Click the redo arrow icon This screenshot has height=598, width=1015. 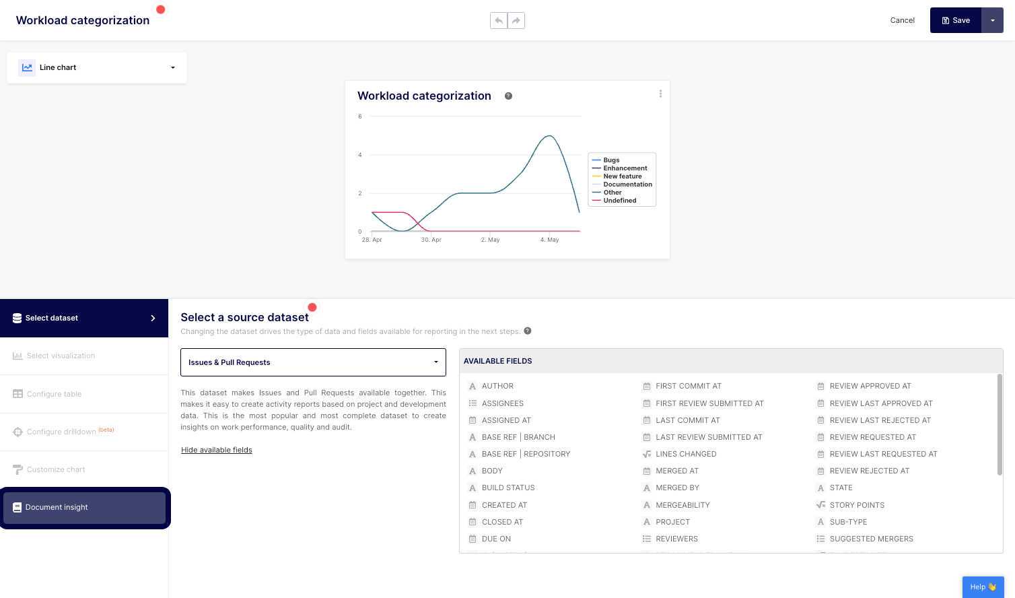tap(516, 20)
